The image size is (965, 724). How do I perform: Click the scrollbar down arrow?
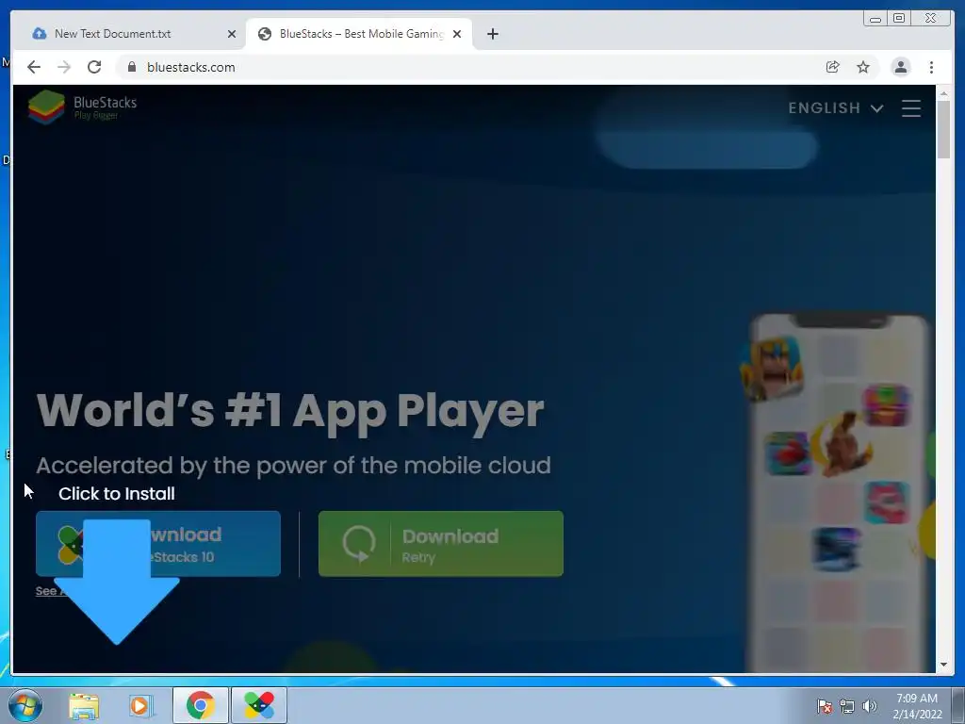pyautogui.click(x=943, y=665)
